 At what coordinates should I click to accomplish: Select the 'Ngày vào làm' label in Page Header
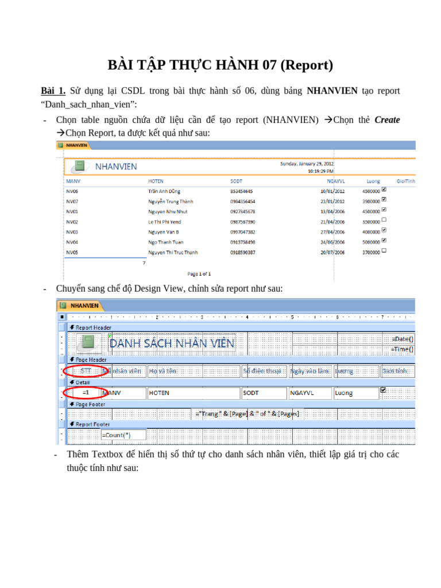tap(310, 372)
